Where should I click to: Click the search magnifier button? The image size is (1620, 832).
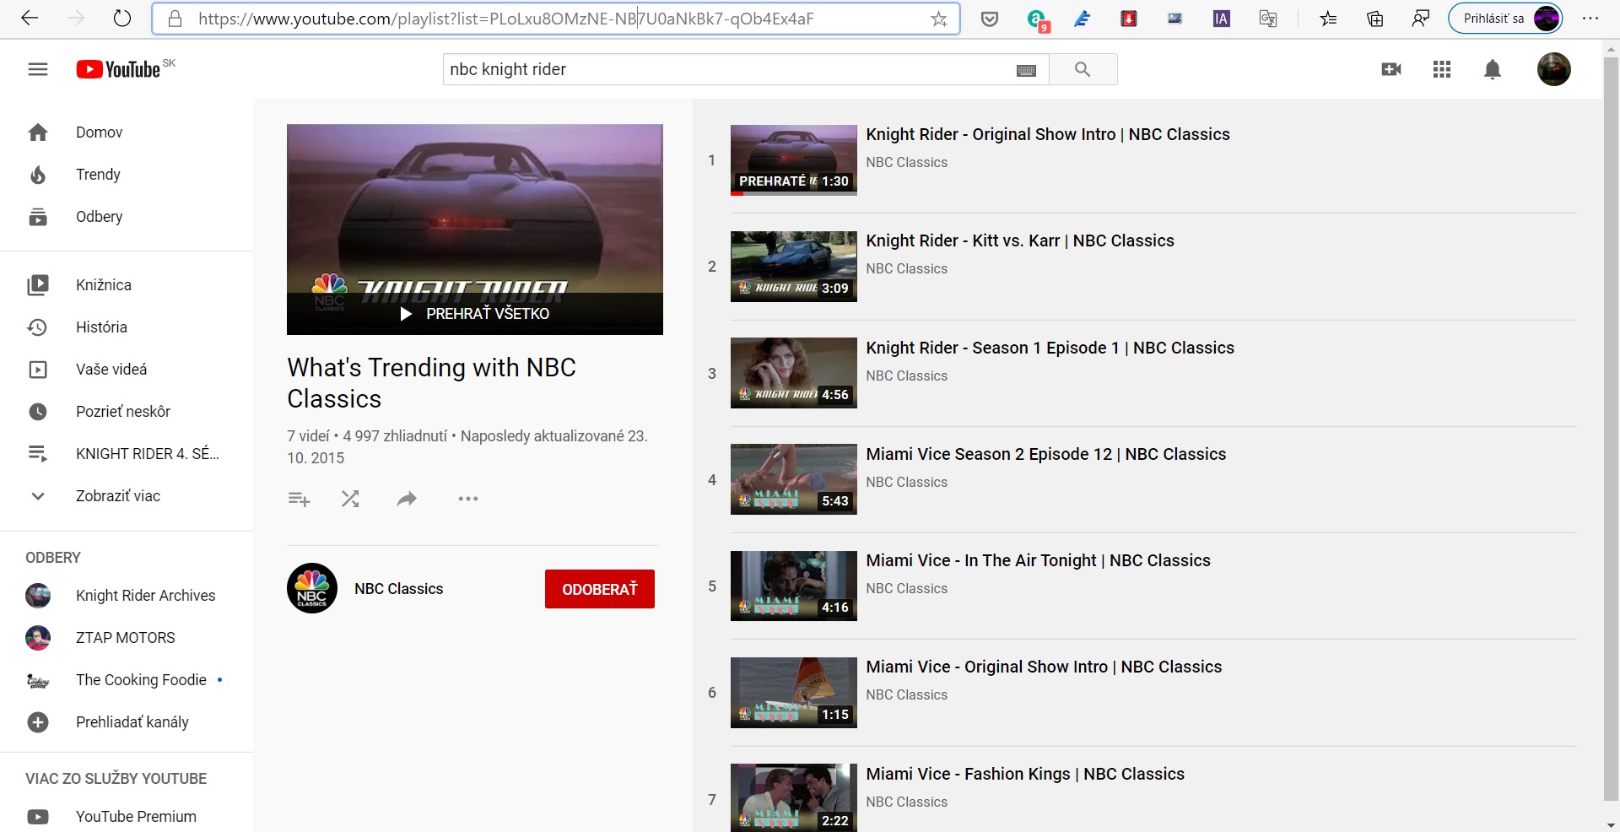pyautogui.click(x=1083, y=69)
